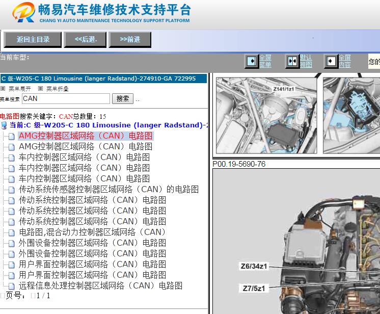Click the 返回主目录 button
Screen dimensions: 380x314
(x=33, y=39)
